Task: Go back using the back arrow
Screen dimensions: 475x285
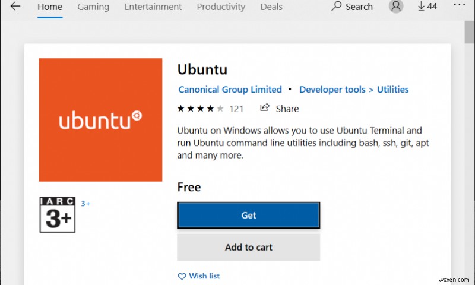Action: tap(15, 7)
